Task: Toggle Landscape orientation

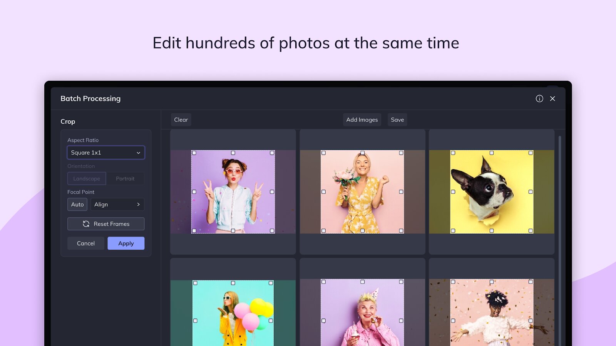Action: coord(87,178)
